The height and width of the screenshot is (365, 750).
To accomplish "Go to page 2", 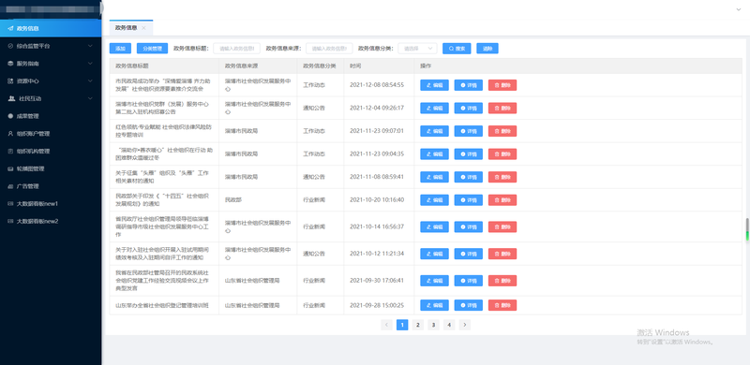I will click(x=417, y=325).
